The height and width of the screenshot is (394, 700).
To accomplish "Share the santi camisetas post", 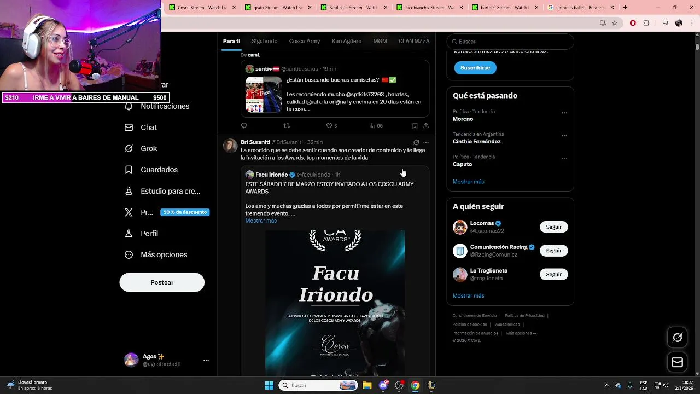I will pos(426,126).
